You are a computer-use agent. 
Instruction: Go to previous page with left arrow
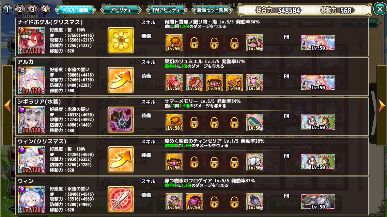click(7, 105)
